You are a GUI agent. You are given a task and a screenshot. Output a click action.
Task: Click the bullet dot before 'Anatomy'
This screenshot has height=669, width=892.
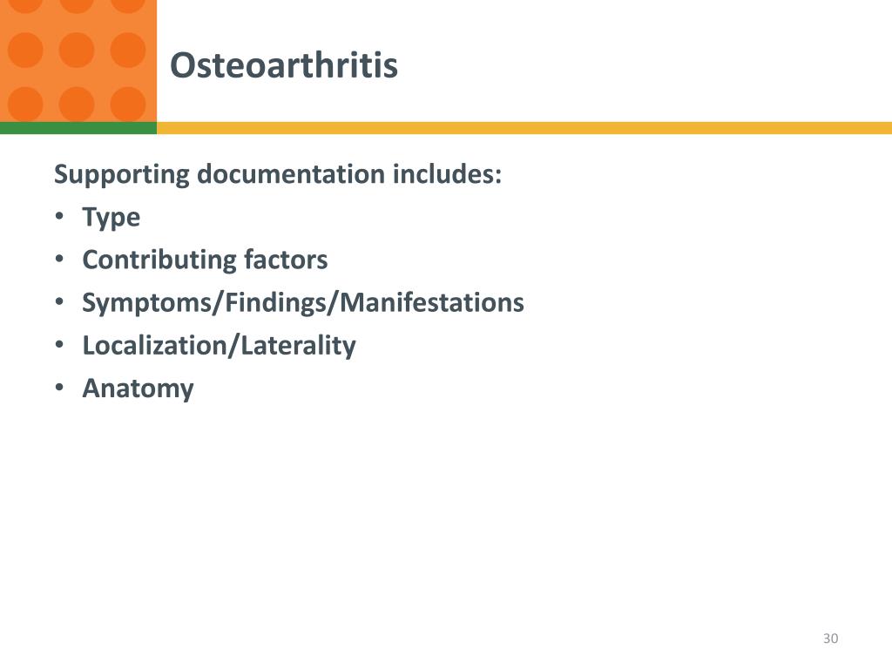click(x=59, y=388)
